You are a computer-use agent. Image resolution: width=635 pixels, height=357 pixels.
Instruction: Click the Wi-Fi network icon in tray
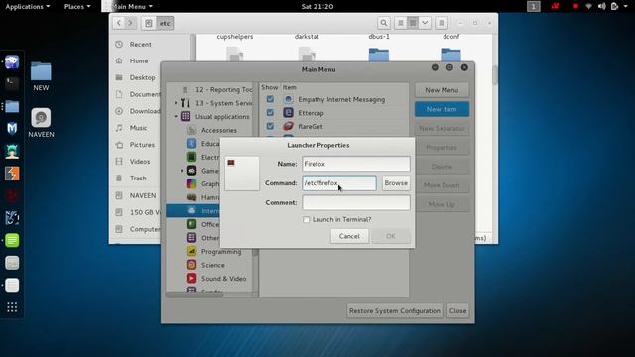coord(588,6)
